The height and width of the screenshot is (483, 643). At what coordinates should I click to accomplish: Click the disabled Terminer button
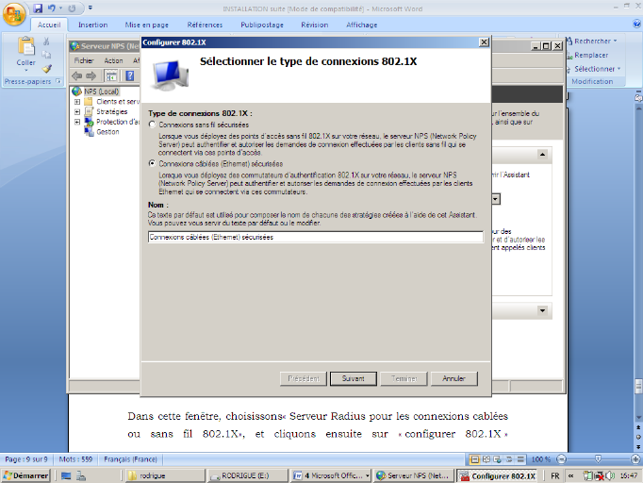coord(404,378)
